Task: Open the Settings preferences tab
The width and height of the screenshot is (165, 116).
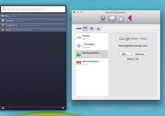Action: pyautogui.click(x=103, y=19)
